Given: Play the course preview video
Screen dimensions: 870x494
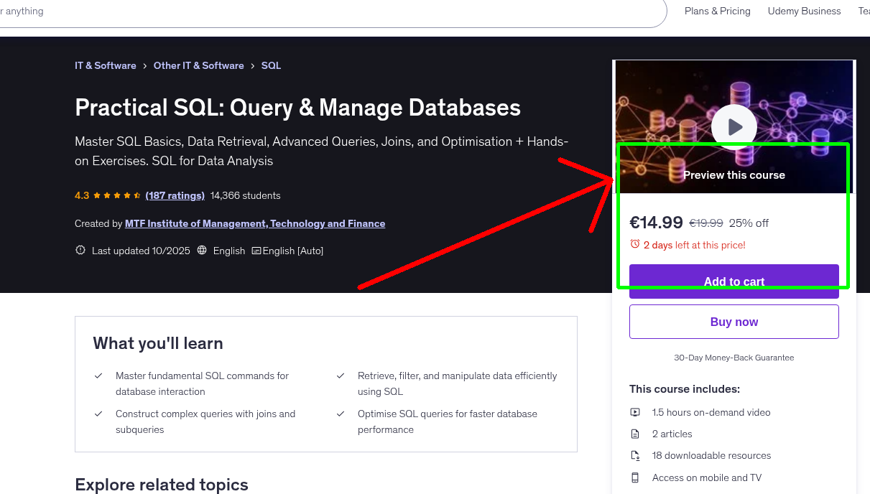Looking at the screenshot, I should pos(734,126).
